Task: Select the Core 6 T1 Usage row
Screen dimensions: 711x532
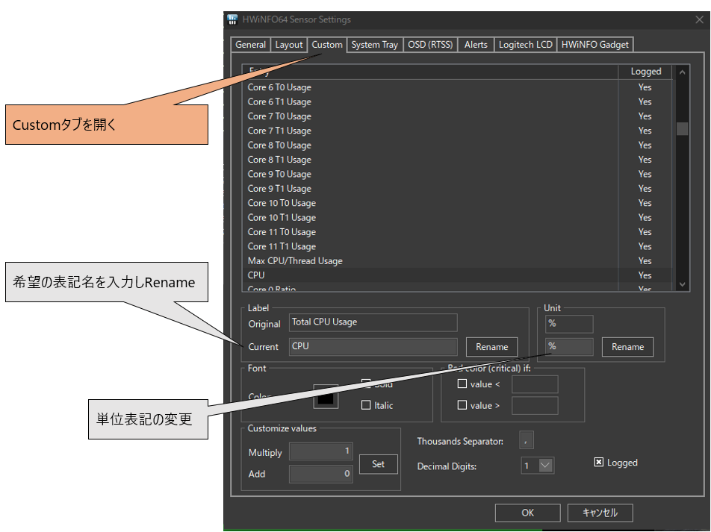Action: 456,101
